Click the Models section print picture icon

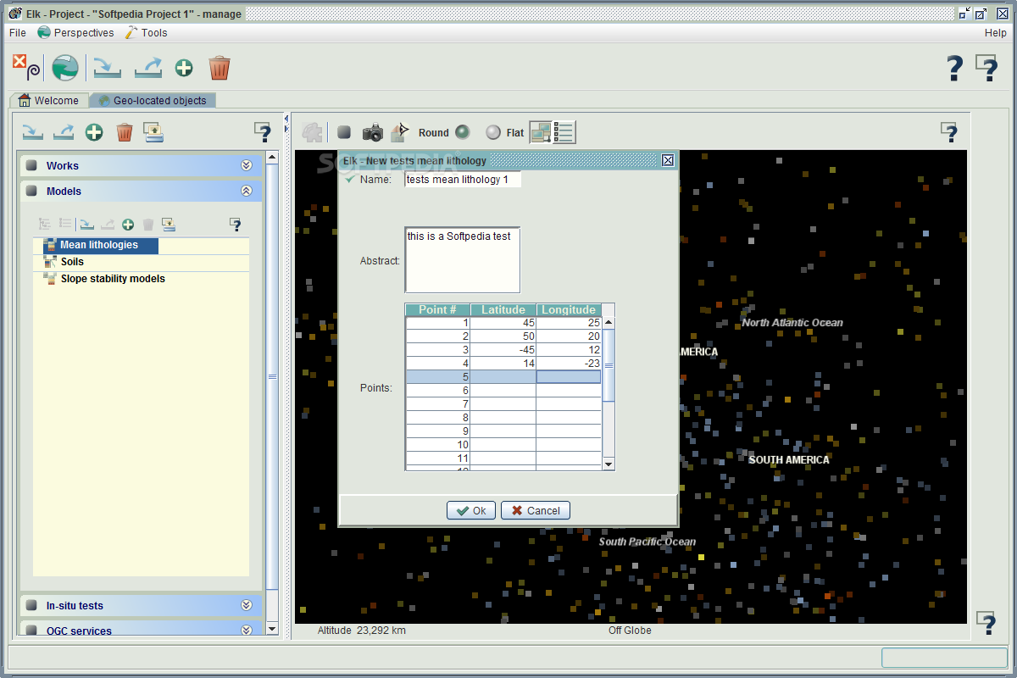click(x=169, y=225)
